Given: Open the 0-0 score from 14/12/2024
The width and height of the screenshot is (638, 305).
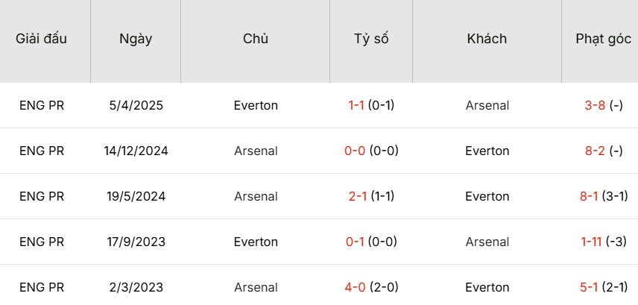Looking at the screenshot, I should click(x=353, y=151).
